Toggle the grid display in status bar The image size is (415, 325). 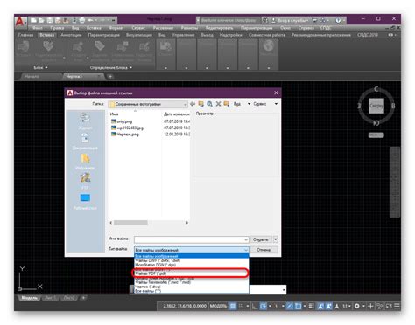233,306
